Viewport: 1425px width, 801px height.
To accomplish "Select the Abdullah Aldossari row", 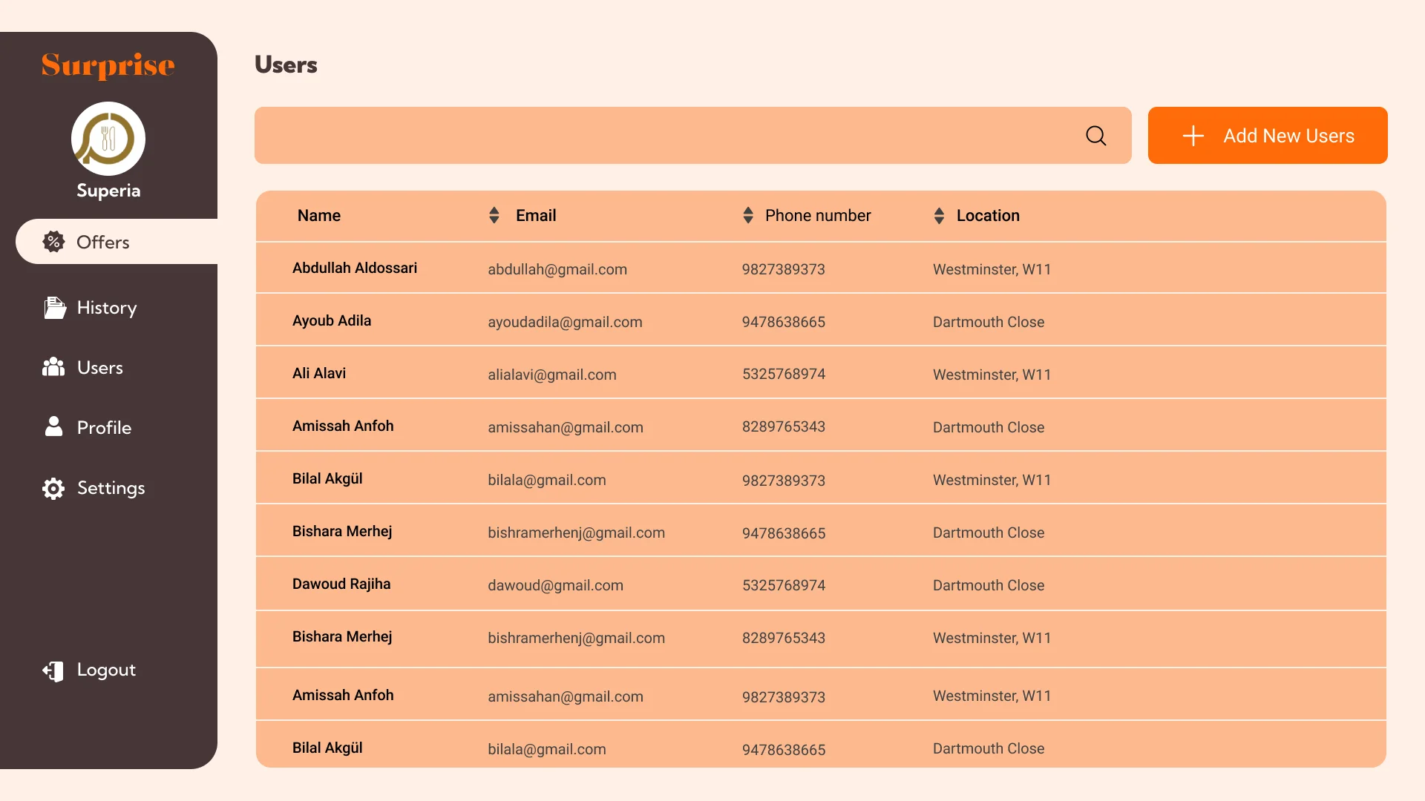I will [355, 268].
